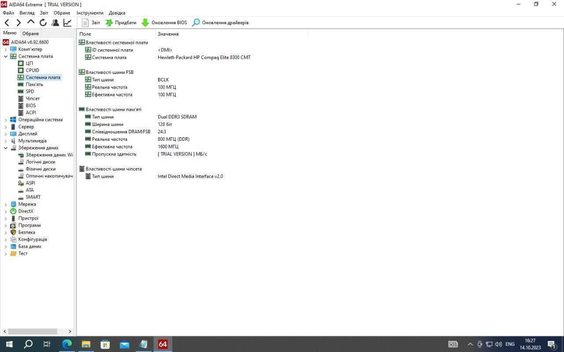564x352 pixels.
Task: Select BIOS in the tree
Action: tap(30, 106)
